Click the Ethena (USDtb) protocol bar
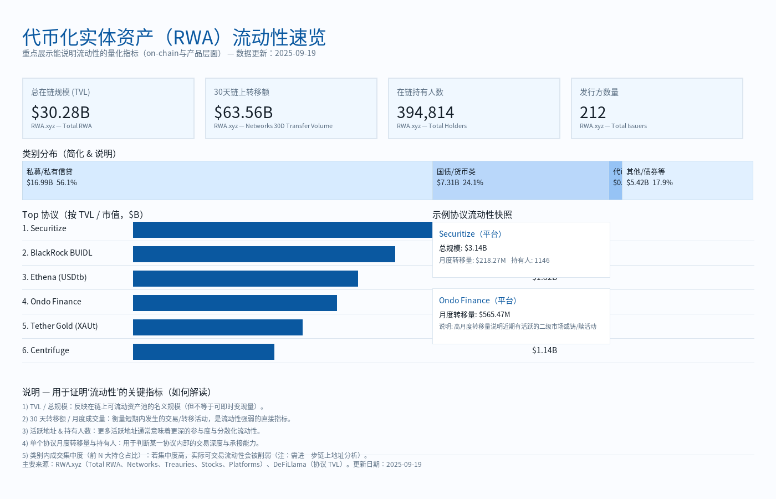The image size is (776, 499). pyautogui.click(x=246, y=278)
